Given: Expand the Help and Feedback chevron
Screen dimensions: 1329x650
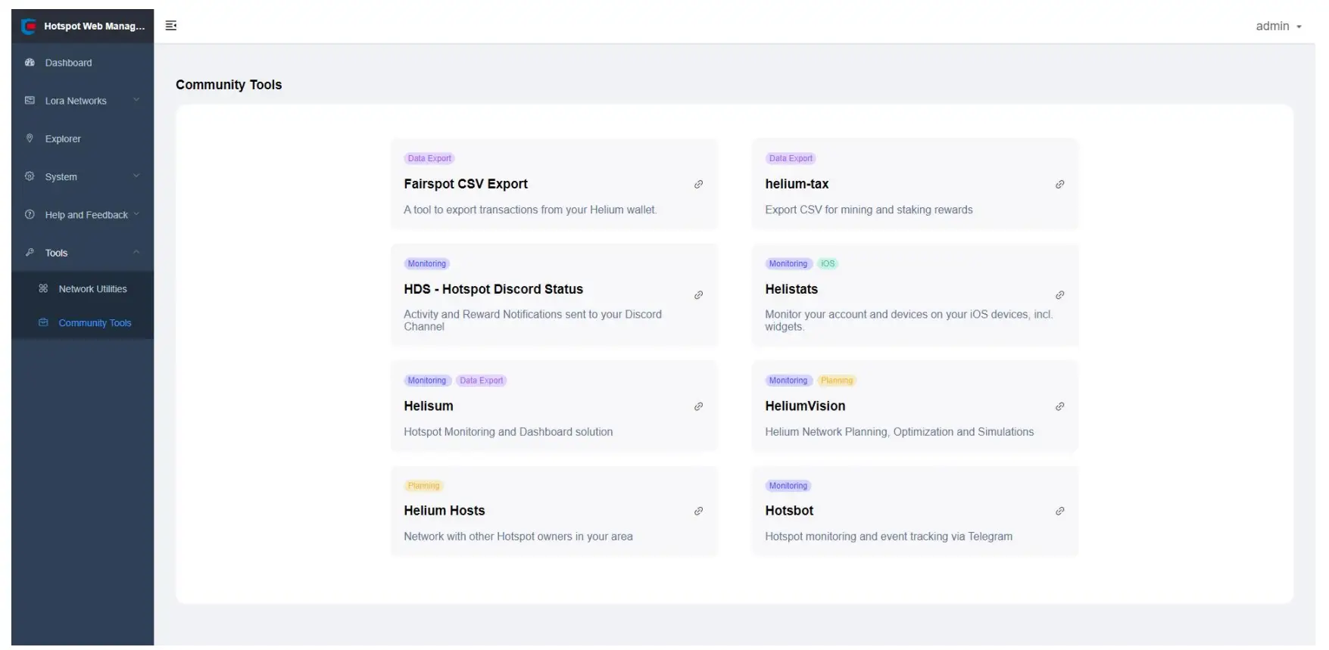Looking at the screenshot, I should [136, 214].
